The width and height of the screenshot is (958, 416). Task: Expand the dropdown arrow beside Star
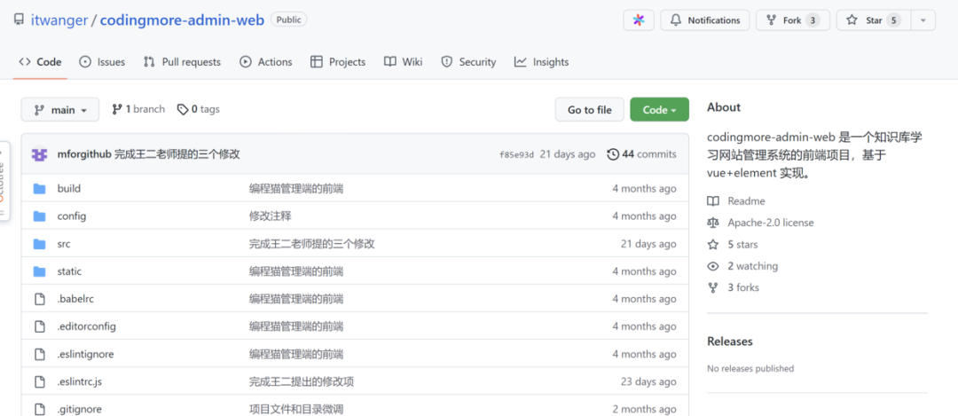923,20
